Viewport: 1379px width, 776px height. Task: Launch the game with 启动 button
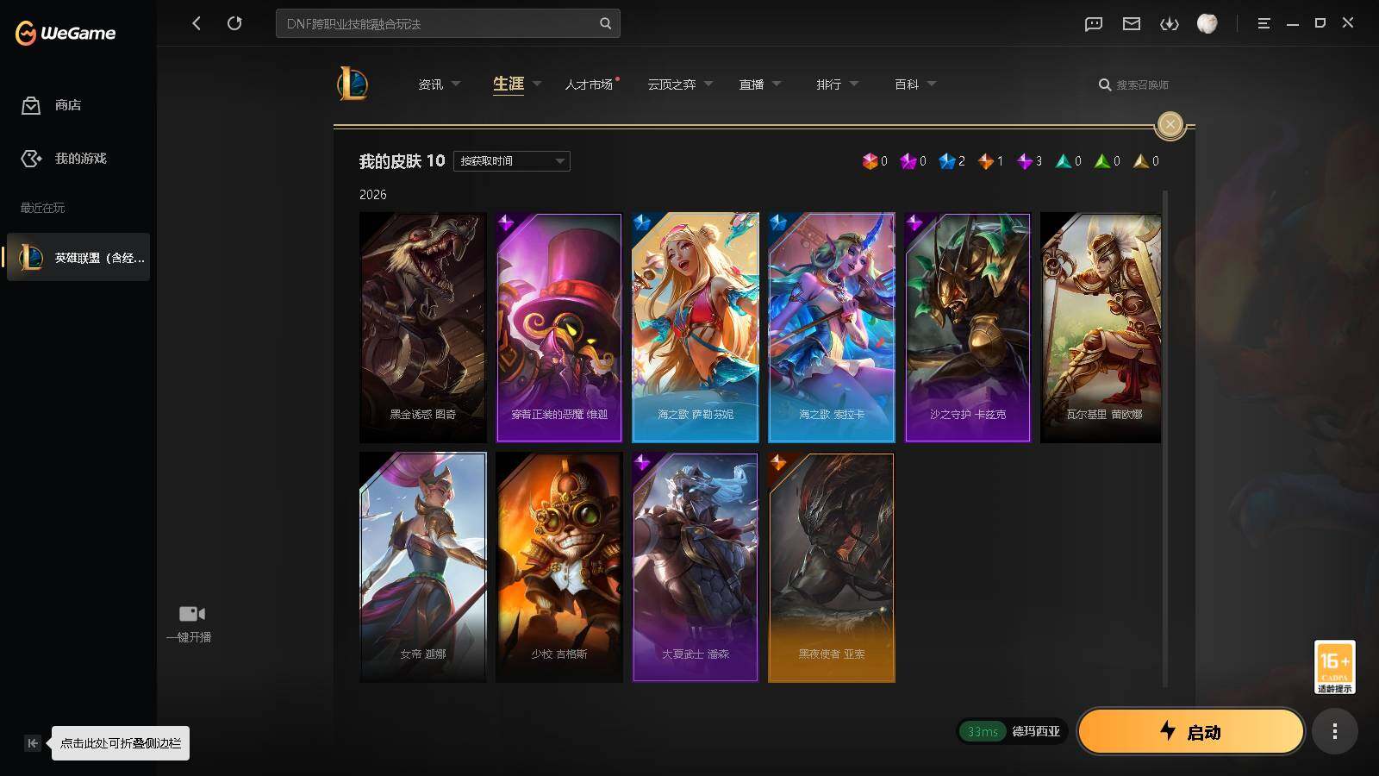(x=1190, y=732)
